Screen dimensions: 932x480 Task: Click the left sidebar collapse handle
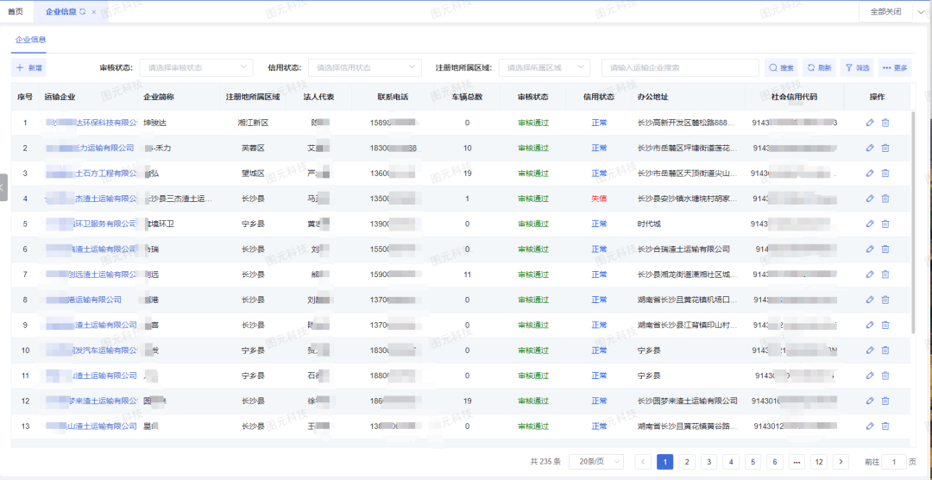point(3,187)
